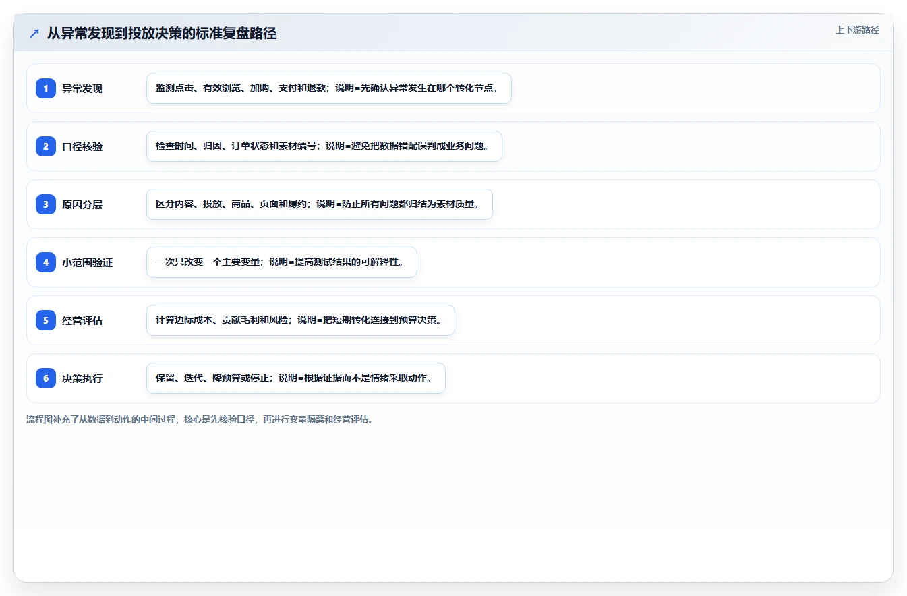Click the 口径核验 step label
Image resolution: width=907 pixels, height=596 pixels.
point(82,146)
